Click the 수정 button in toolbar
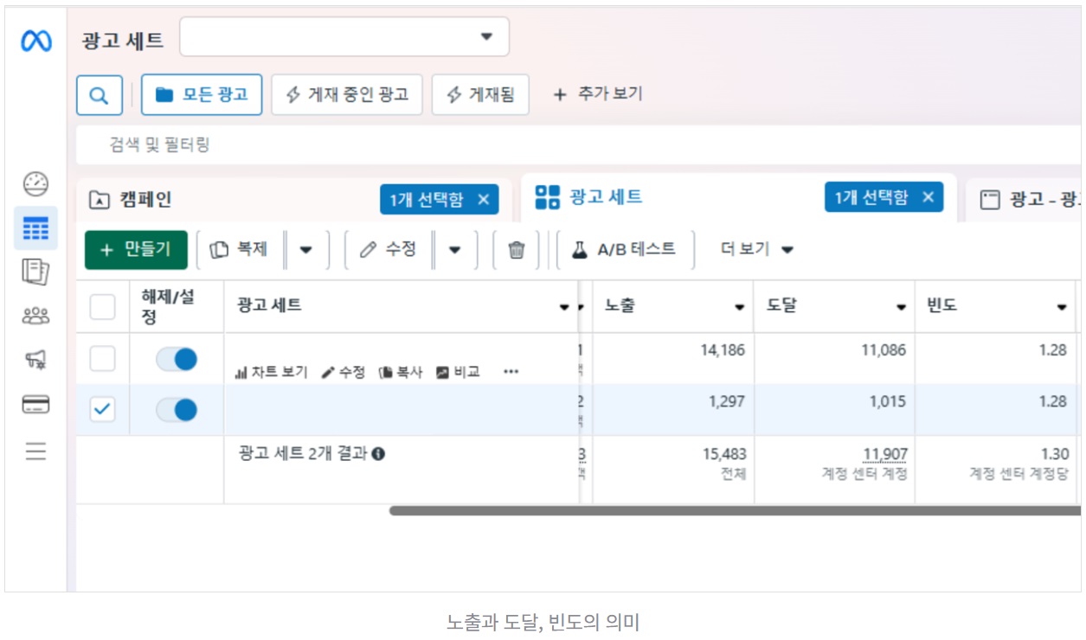Image resolution: width=1086 pixels, height=640 pixels. [x=389, y=250]
